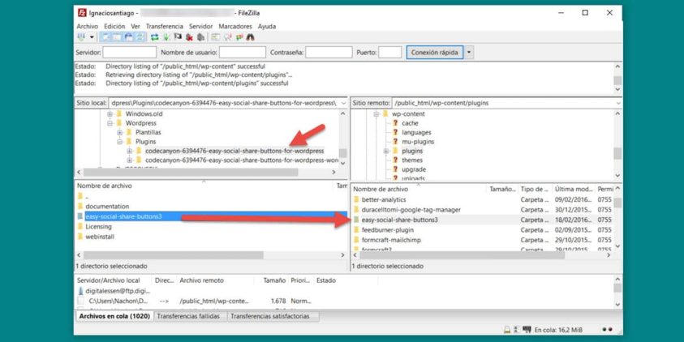Select the Licensing folder in local list
The image size is (684, 342).
(99, 227)
